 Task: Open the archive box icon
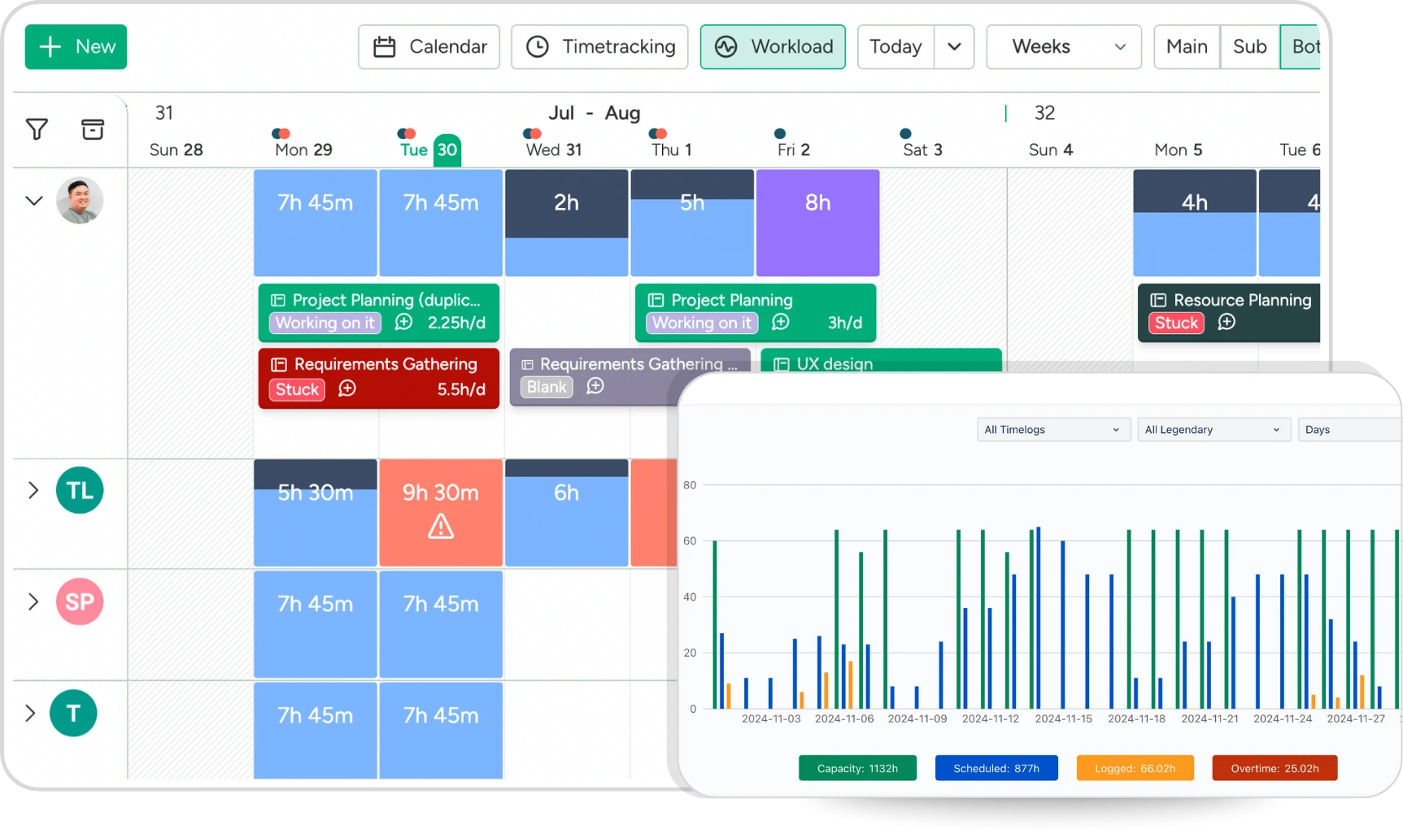point(93,129)
